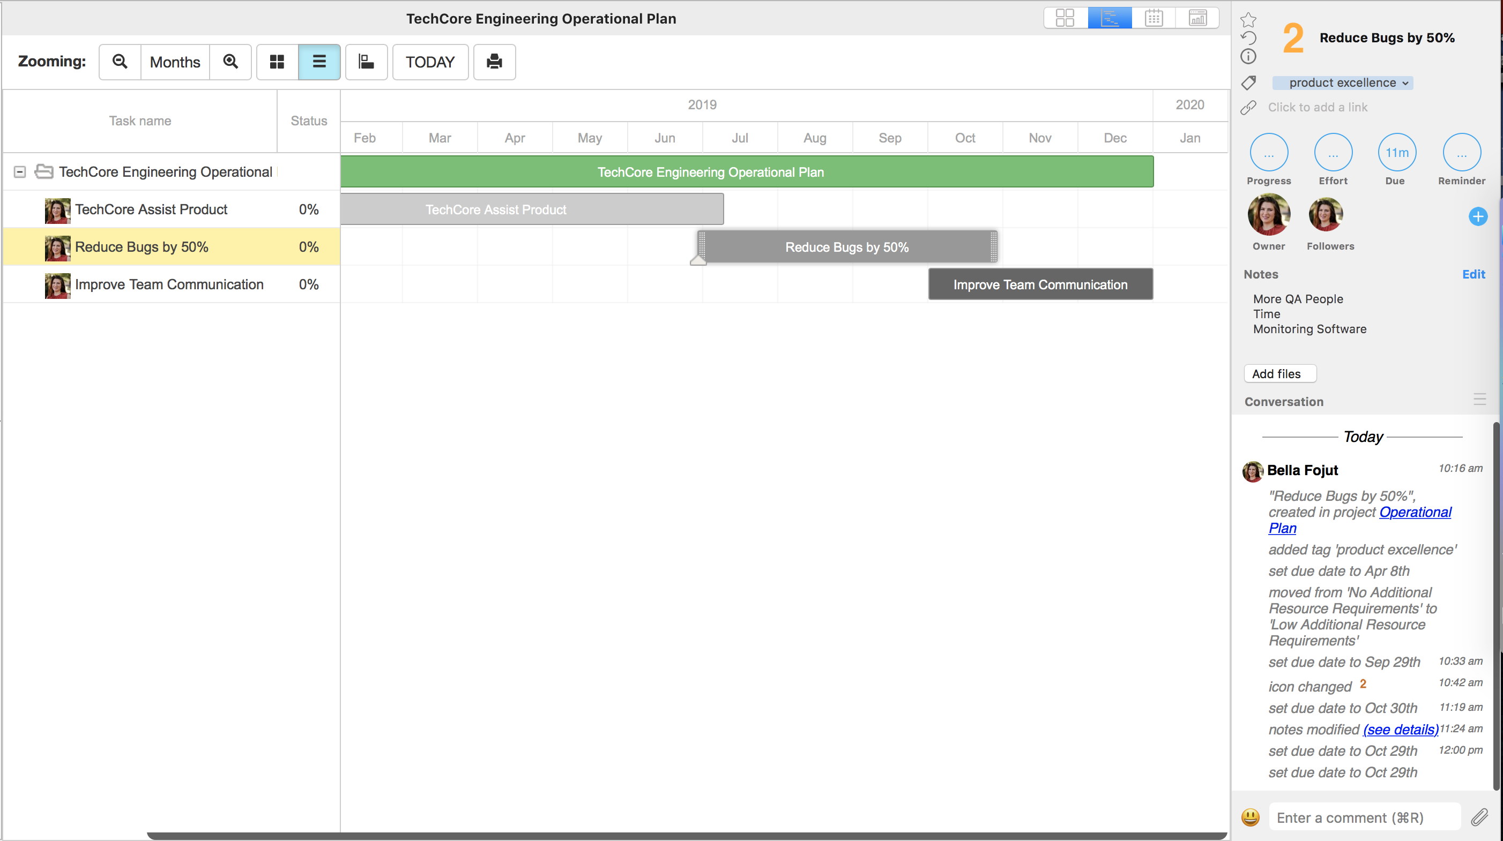The height and width of the screenshot is (841, 1503).
Task: Click the Months zoom level label
Action: click(175, 62)
